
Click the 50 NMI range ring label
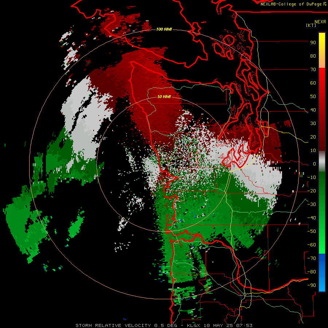(164, 97)
